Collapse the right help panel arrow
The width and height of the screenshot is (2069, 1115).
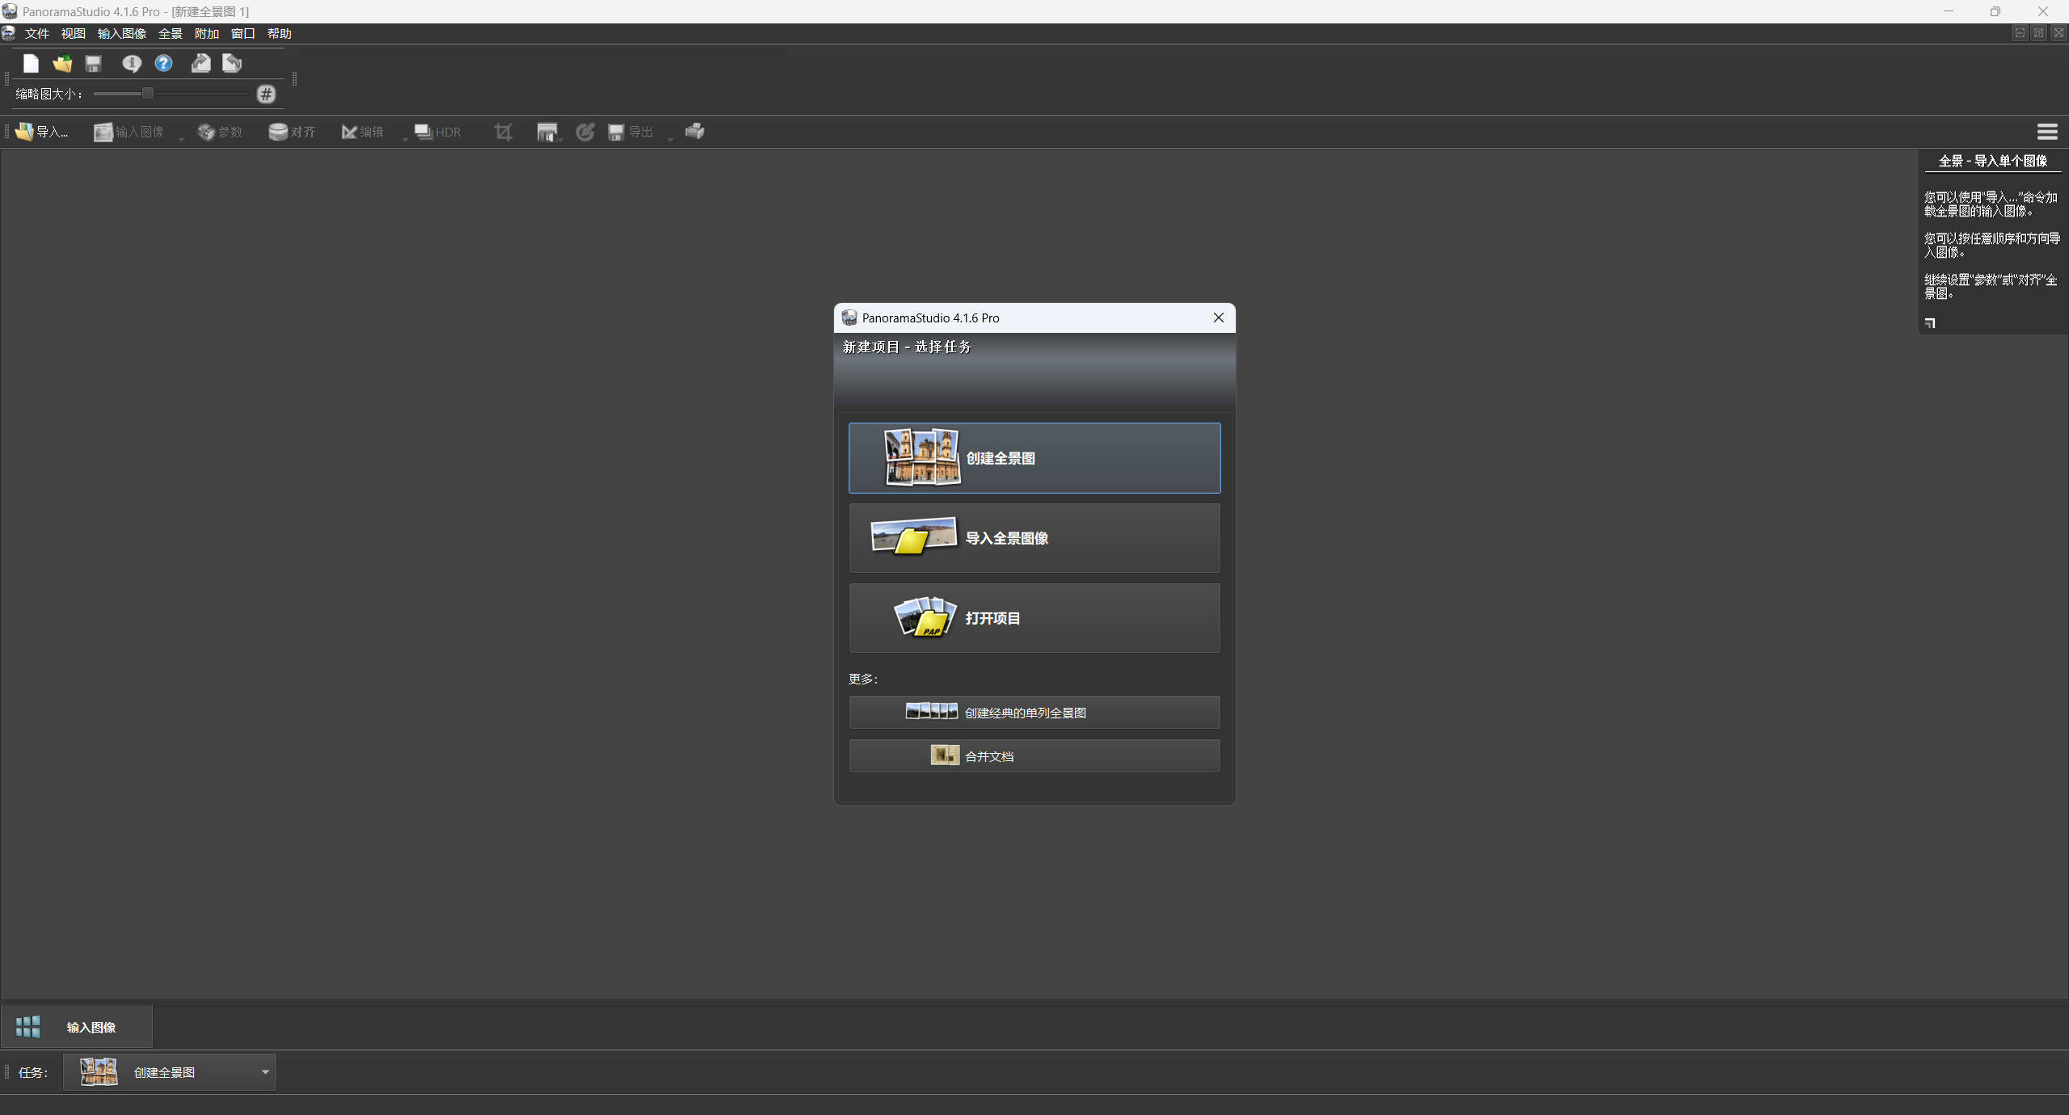click(1931, 322)
